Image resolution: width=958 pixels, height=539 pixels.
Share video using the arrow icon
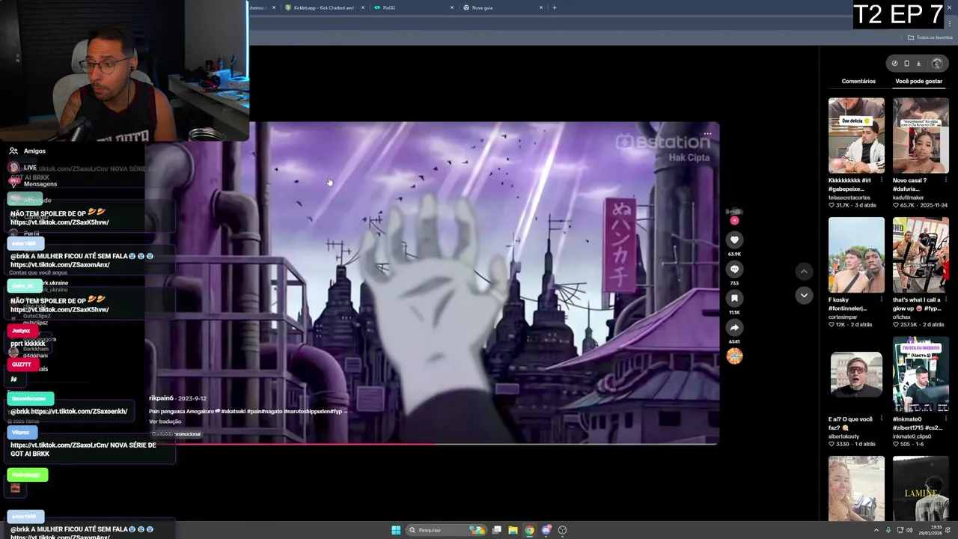pyautogui.click(x=734, y=327)
